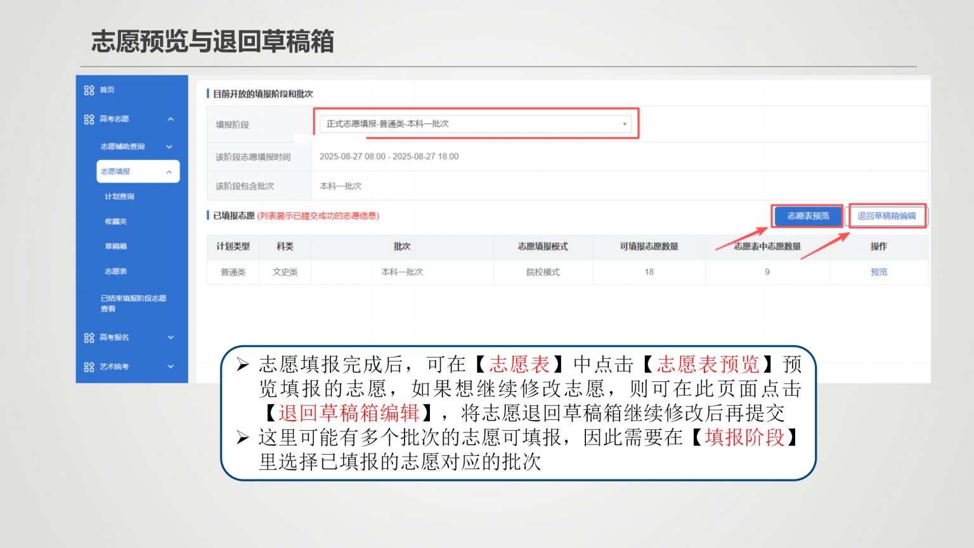This screenshot has height=548, width=974.
Task: Click the 志愿填报模式 column header
Action: tap(543, 247)
